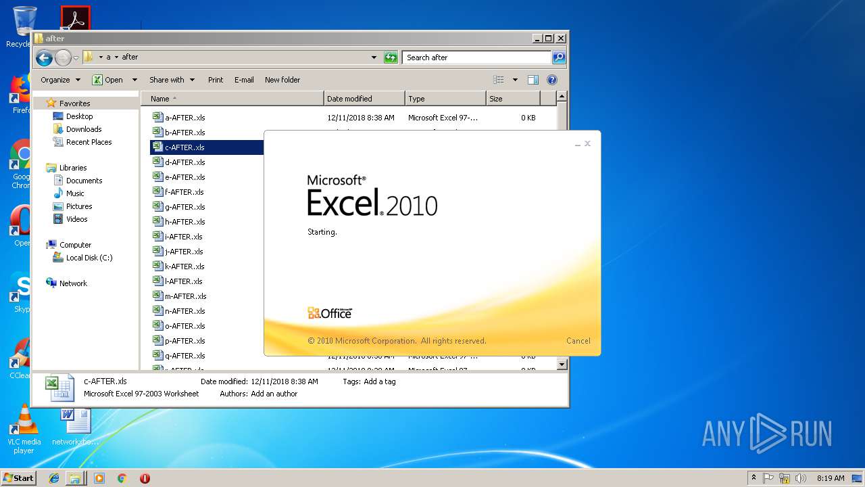The image size is (865, 487).
Task: Sort files by Type column
Action: tap(446, 99)
